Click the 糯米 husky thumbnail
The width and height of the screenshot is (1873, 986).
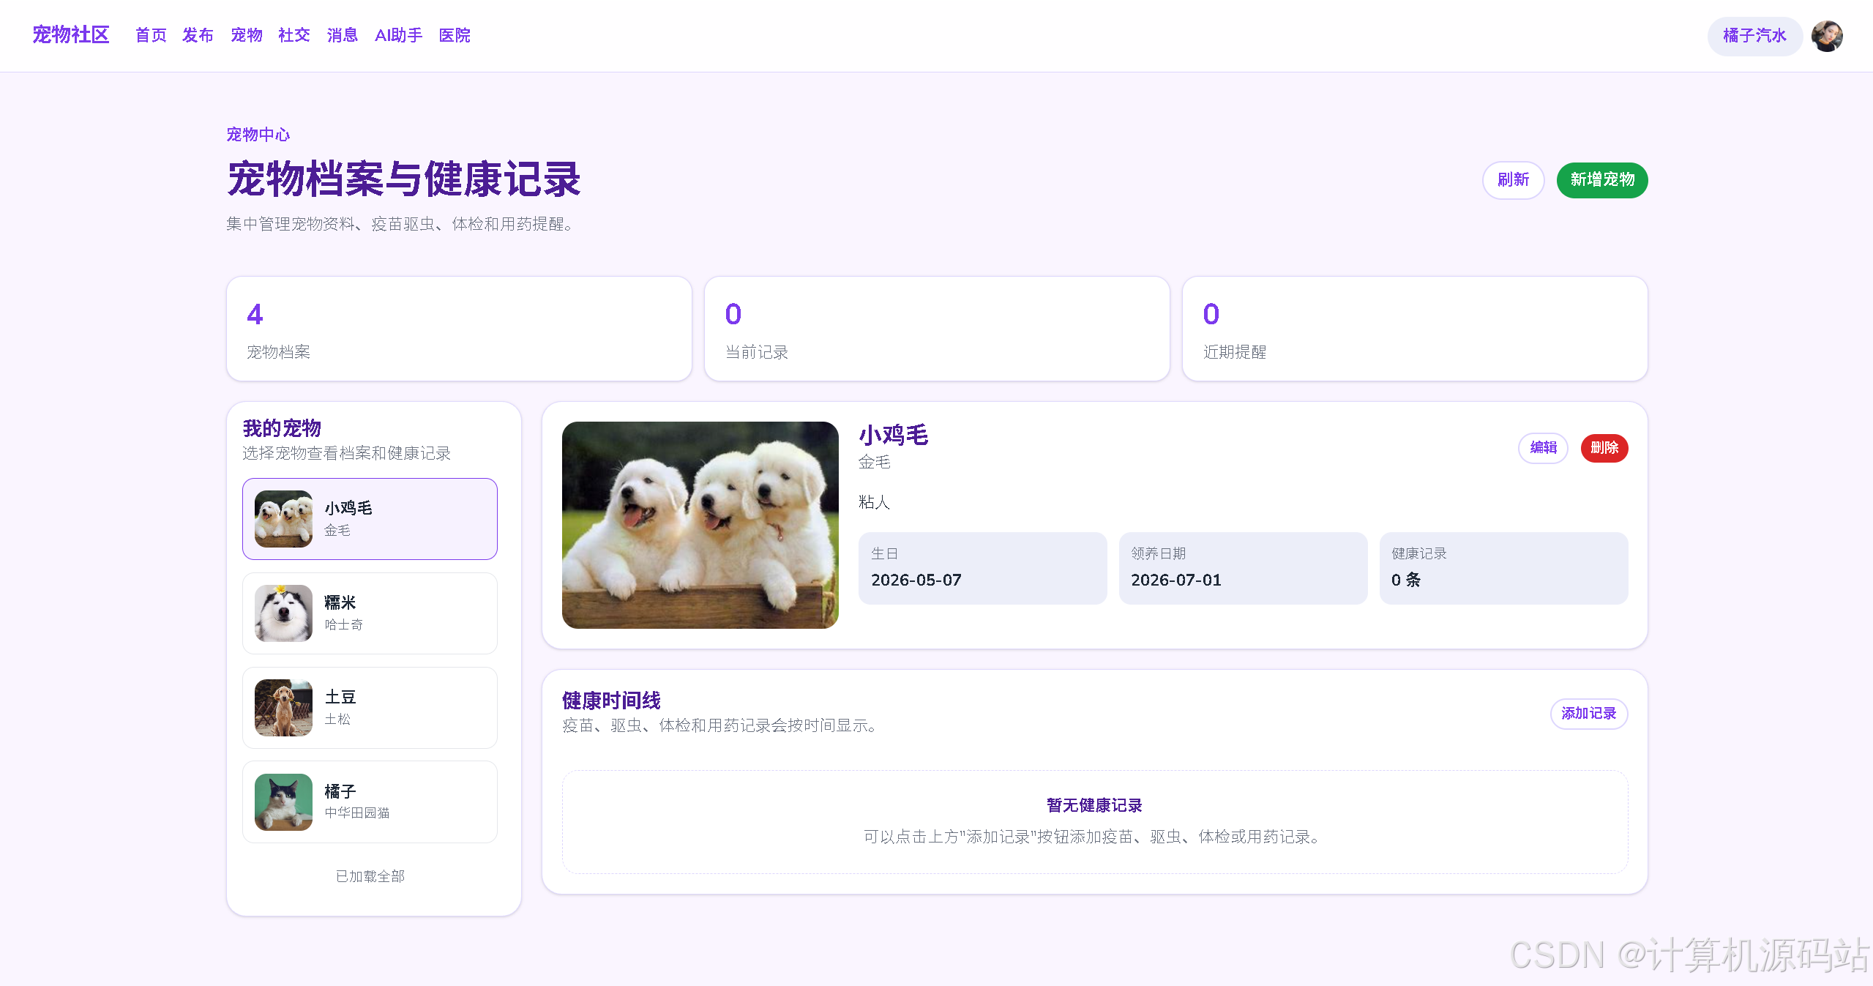point(283,613)
